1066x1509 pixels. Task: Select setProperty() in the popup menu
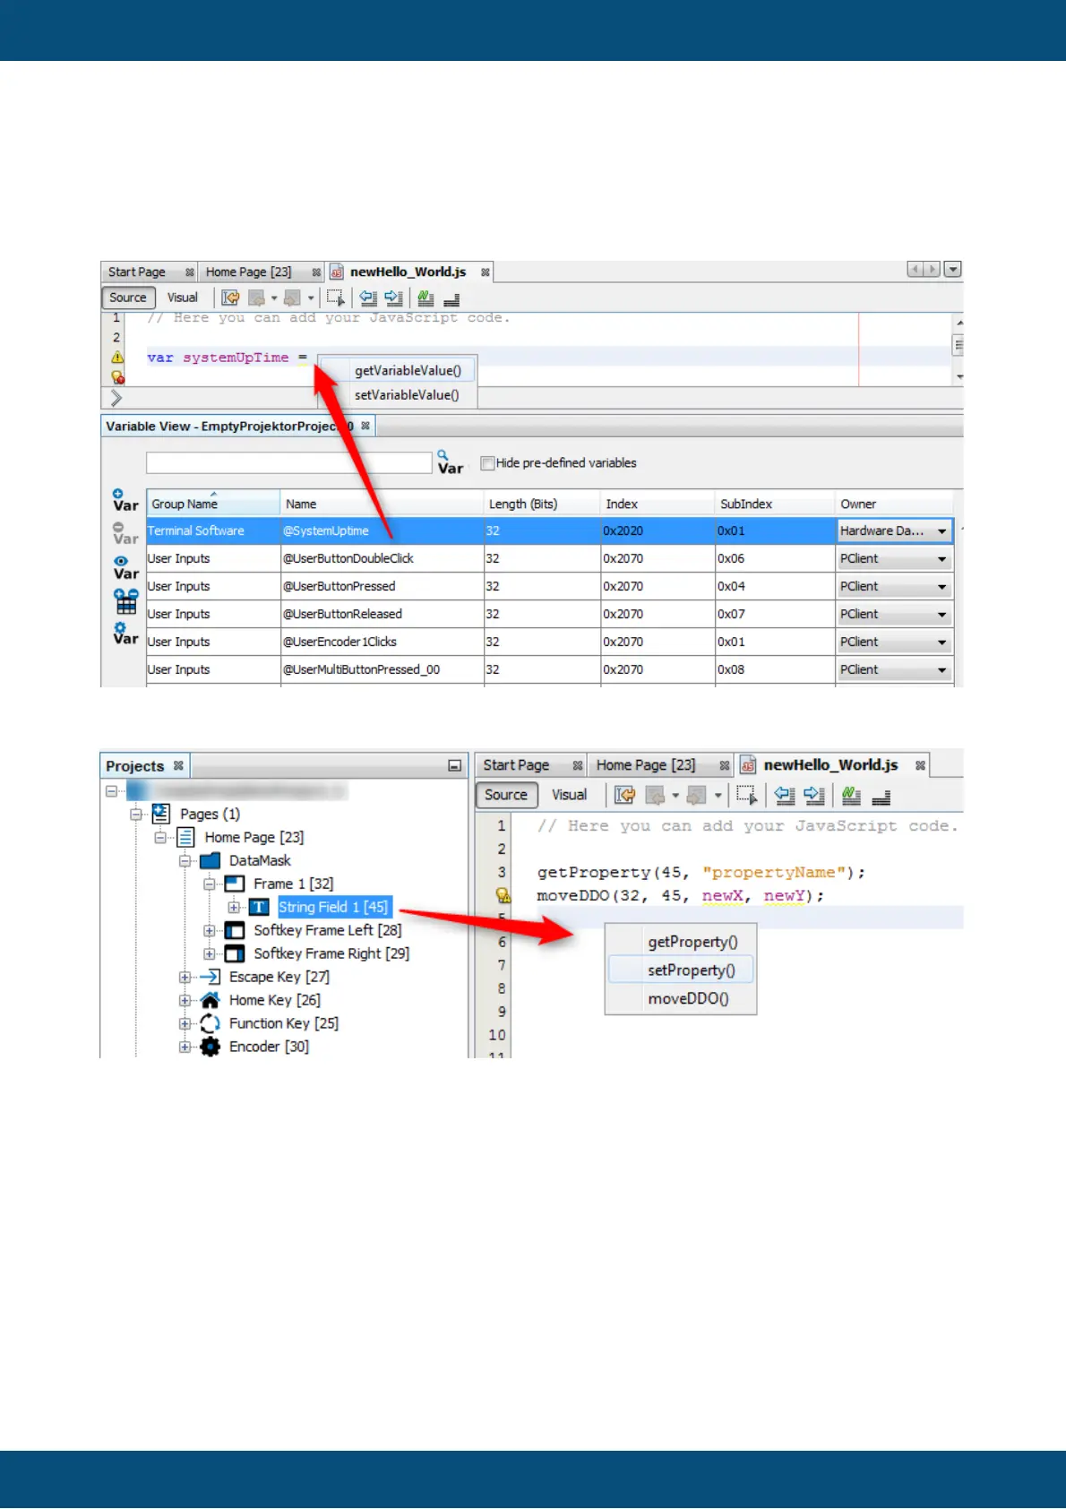[691, 970]
